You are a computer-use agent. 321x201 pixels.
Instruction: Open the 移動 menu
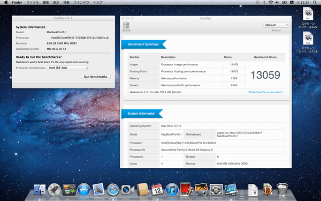click(66, 2)
